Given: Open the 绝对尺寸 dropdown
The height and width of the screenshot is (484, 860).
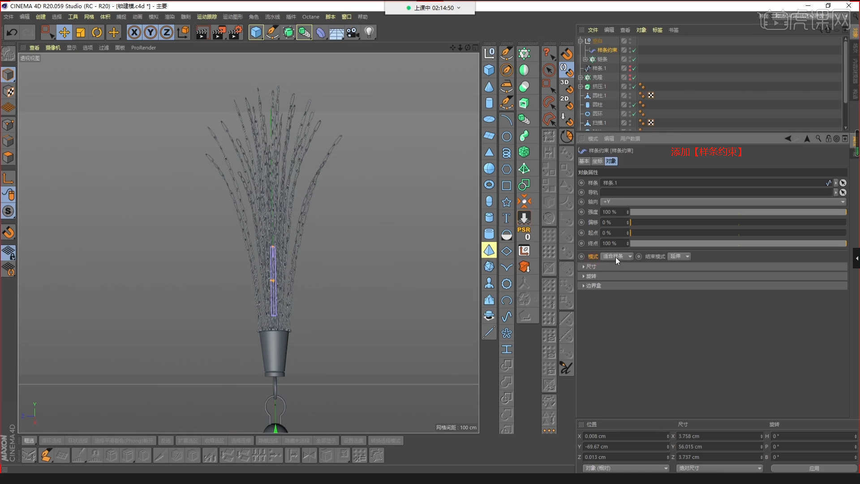Looking at the screenshot, I should coord(719,468).
